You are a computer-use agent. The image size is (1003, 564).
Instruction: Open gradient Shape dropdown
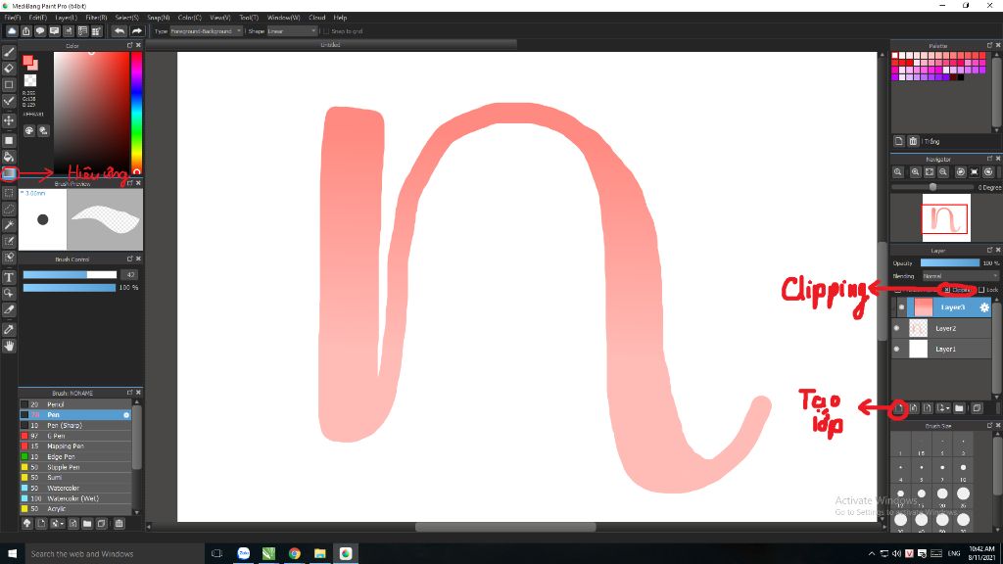click(292, 31)
